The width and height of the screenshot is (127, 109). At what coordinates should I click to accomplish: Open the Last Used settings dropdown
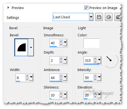click(91, 17)
